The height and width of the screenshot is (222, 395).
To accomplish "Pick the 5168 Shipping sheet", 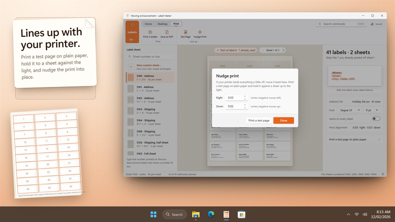I will [150, 133].
